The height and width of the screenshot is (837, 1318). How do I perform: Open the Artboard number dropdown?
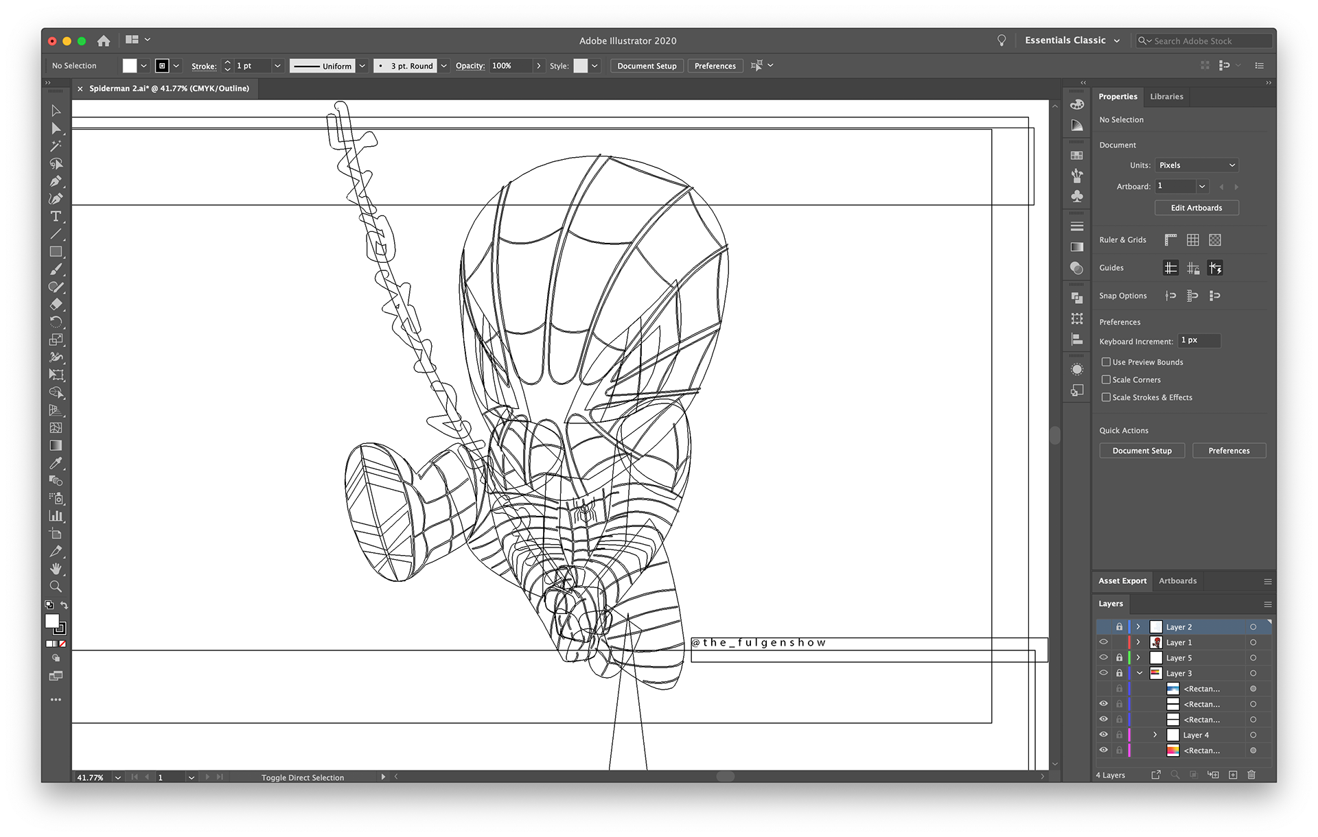coord(1202,187)
